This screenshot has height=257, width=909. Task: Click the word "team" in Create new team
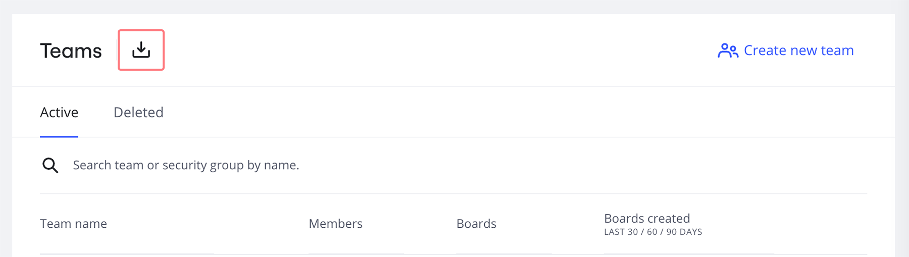pos(837,50)
